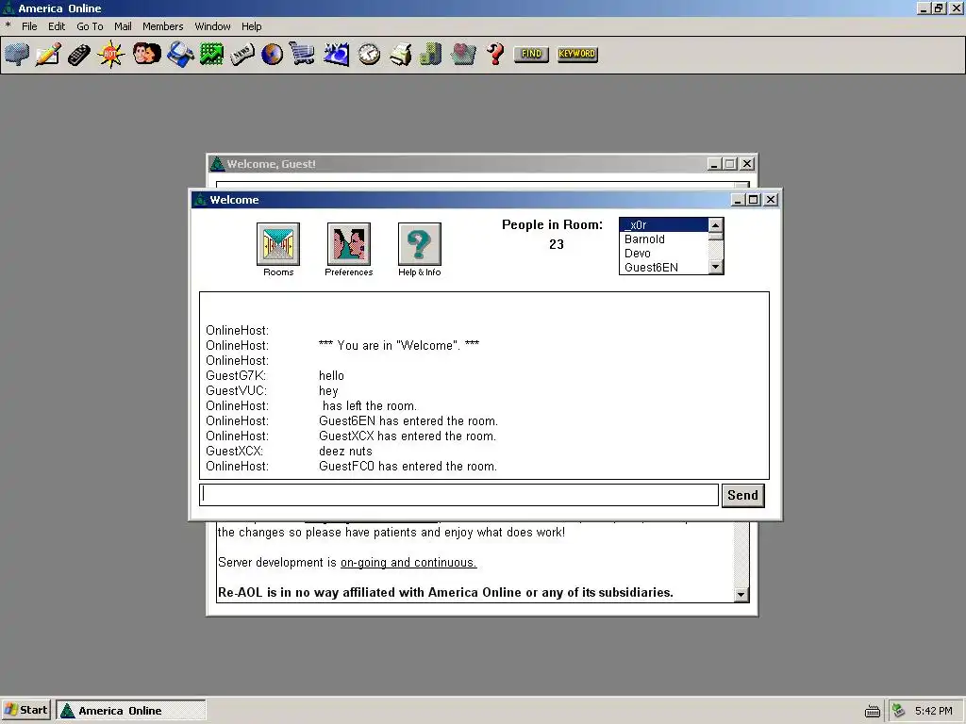The width and height of the screenshot is (966, 724).
Task: Click the keyboard icon in system tray
Action: coord(873,711)
